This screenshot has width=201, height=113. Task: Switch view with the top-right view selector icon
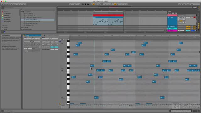(x=199, y=7)
